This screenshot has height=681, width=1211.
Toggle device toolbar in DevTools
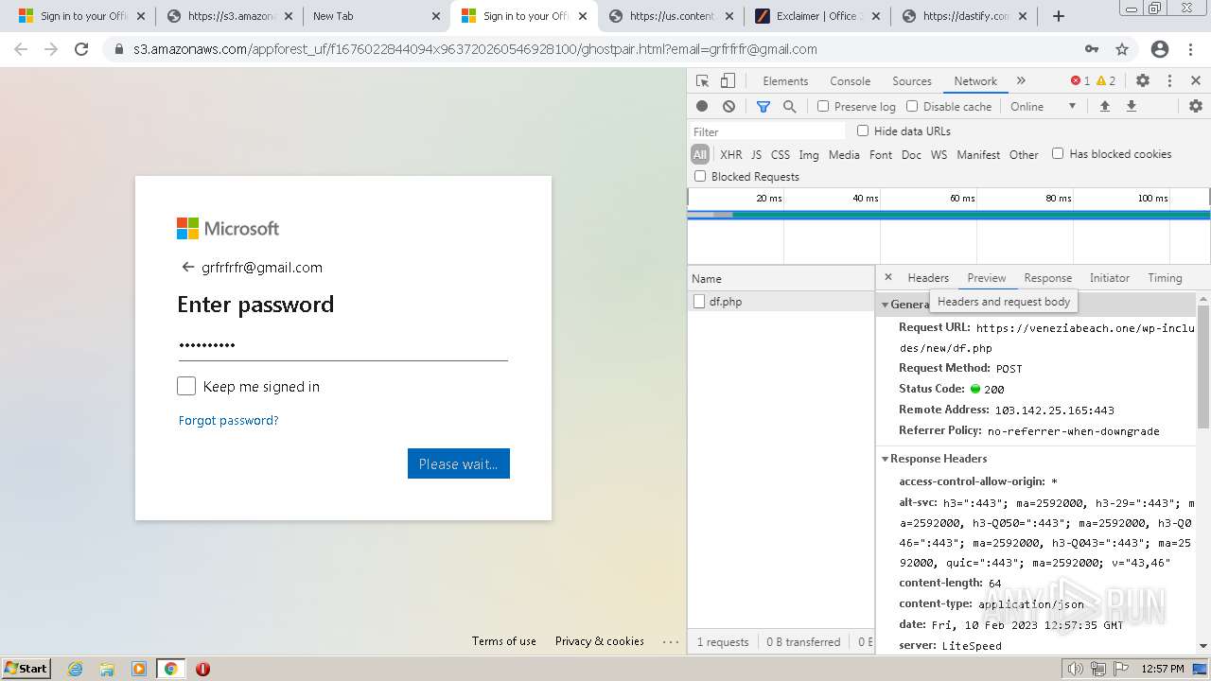[x=728, y=81]
